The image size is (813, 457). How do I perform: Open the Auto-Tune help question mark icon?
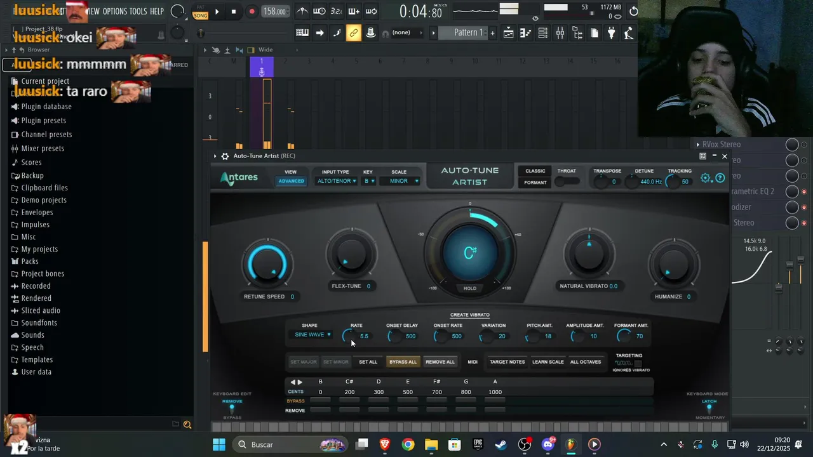point(720,178)
